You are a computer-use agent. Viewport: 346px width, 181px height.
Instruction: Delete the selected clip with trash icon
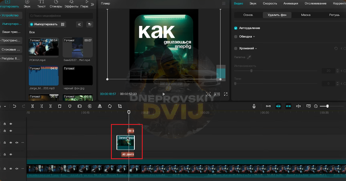click(60, 106)
